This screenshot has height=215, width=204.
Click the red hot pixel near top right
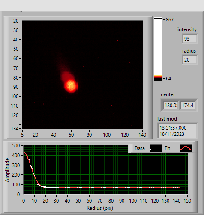pyautogui.click(x=118, y=41)
